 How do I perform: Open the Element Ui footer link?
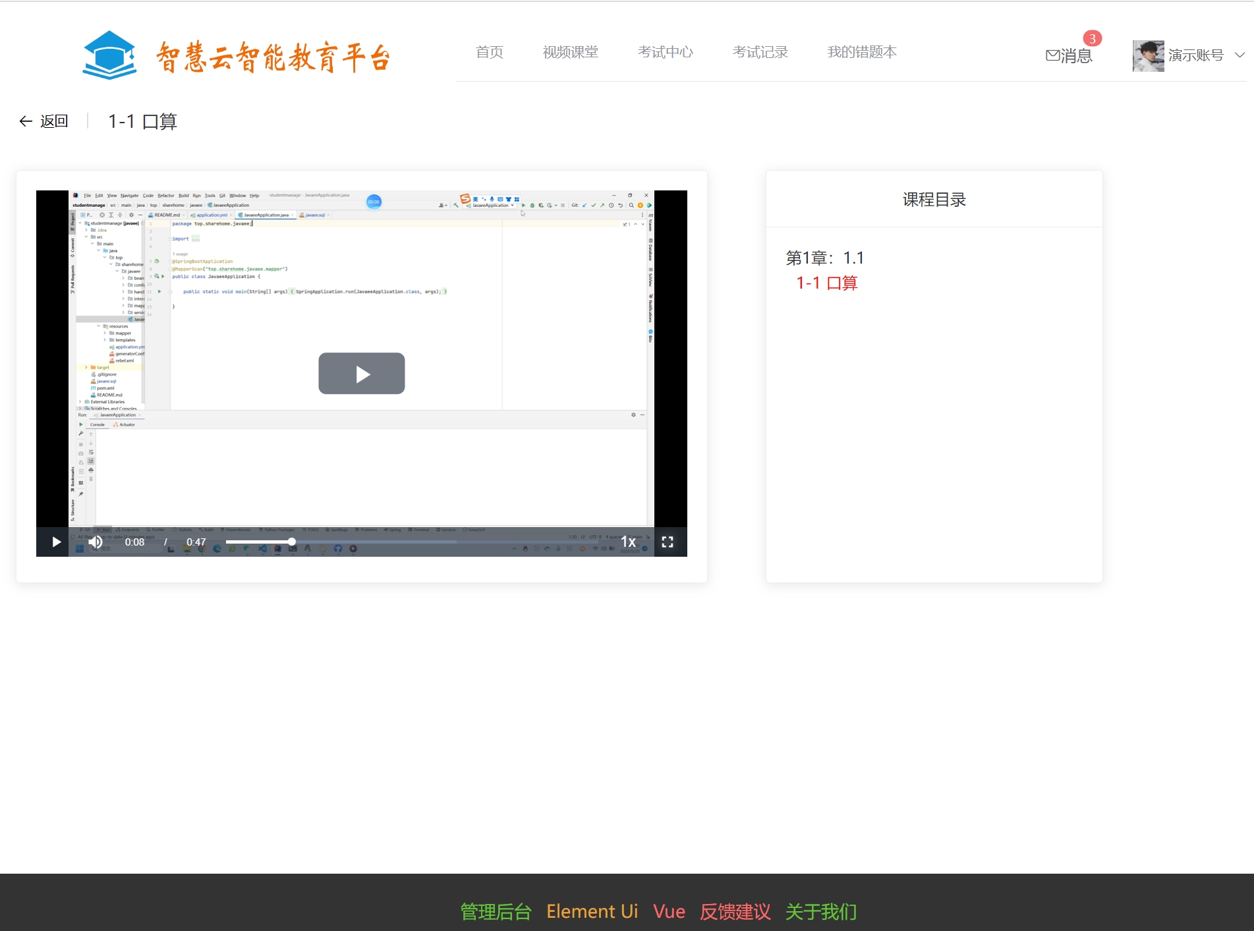pos(592,912)
